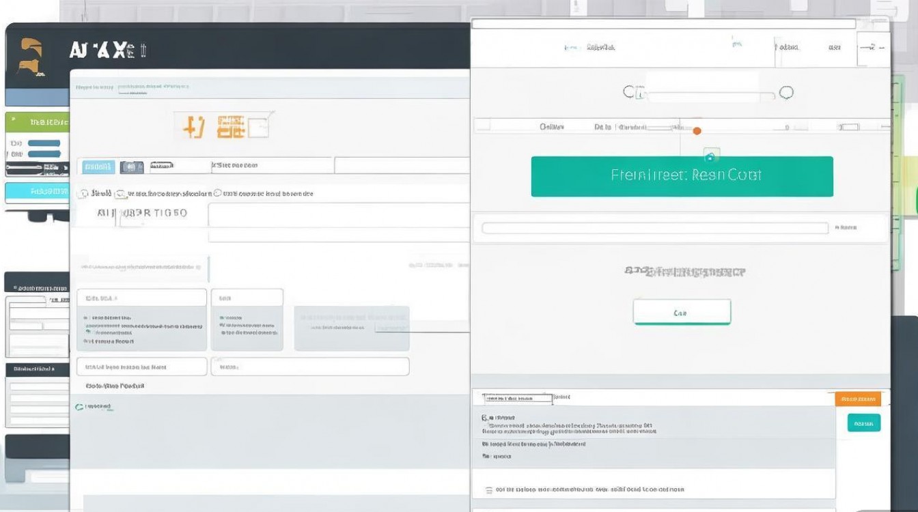This screenshot has width=918, height=512.
Task: Click the orange grid icon beside the plus
Action: click(231, 126)
